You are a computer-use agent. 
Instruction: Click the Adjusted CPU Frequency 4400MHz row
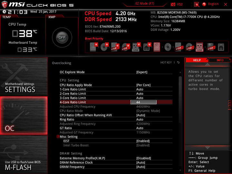click(x=116, y=106)
